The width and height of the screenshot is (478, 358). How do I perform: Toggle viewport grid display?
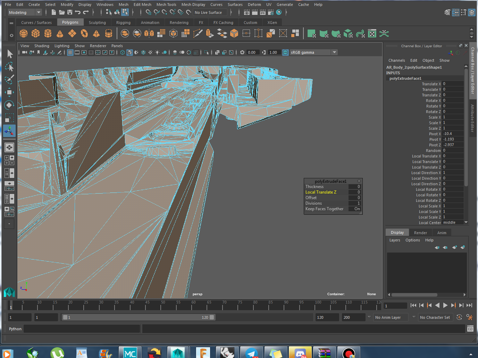[70, 52]
